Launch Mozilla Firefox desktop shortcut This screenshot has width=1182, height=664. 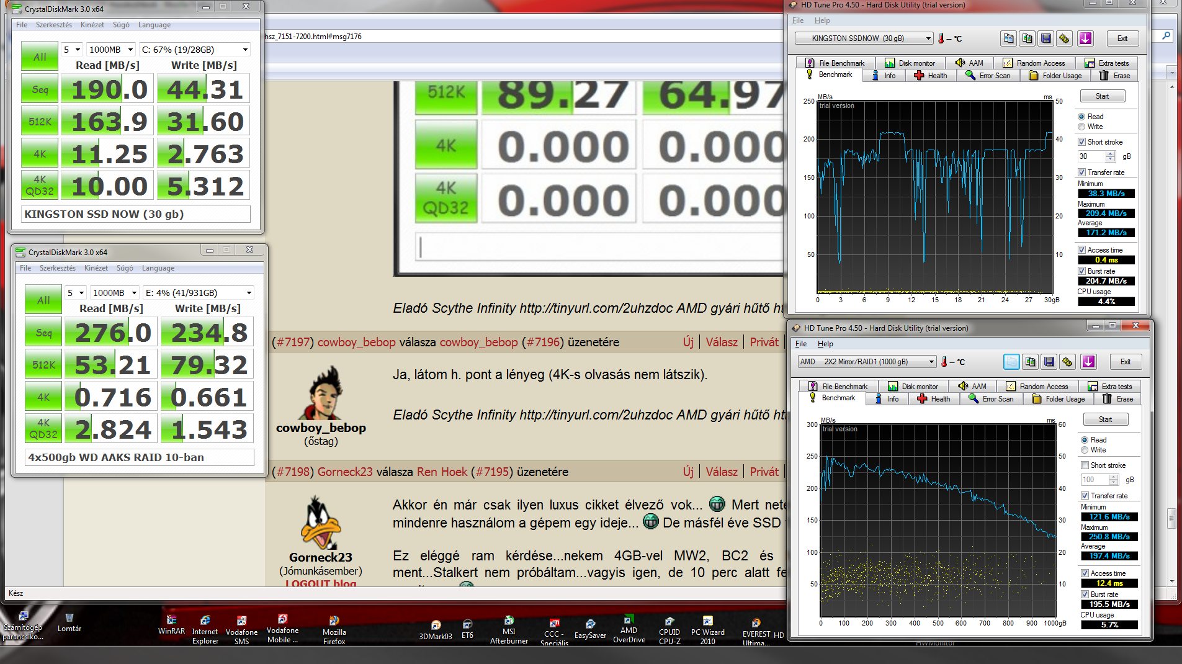(x=334, y=630)
